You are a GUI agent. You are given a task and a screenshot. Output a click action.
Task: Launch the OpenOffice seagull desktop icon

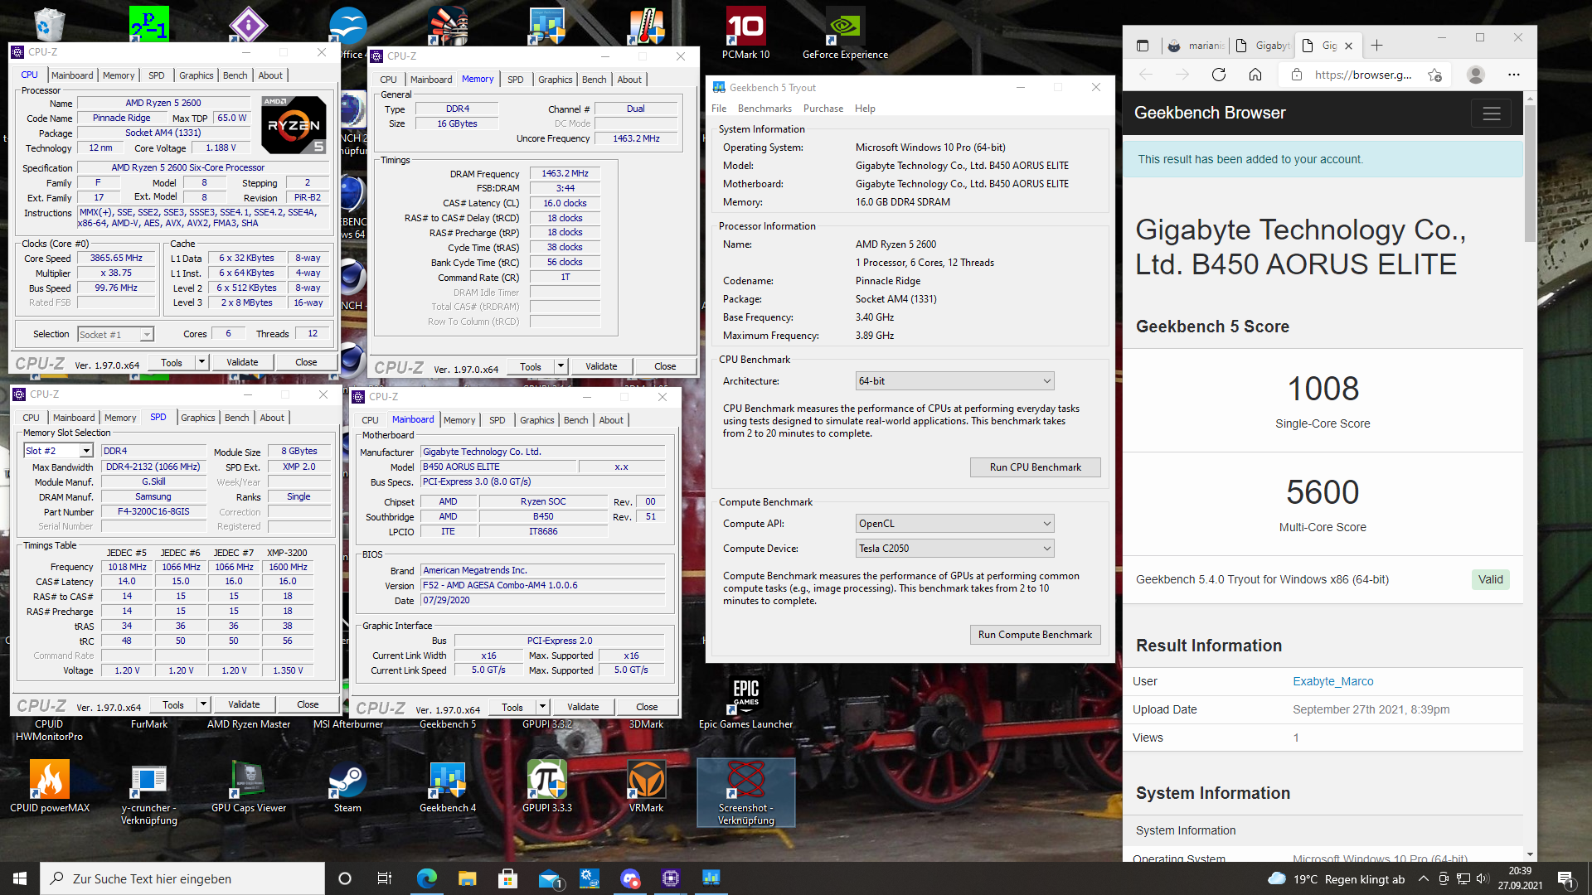(348, 27)
